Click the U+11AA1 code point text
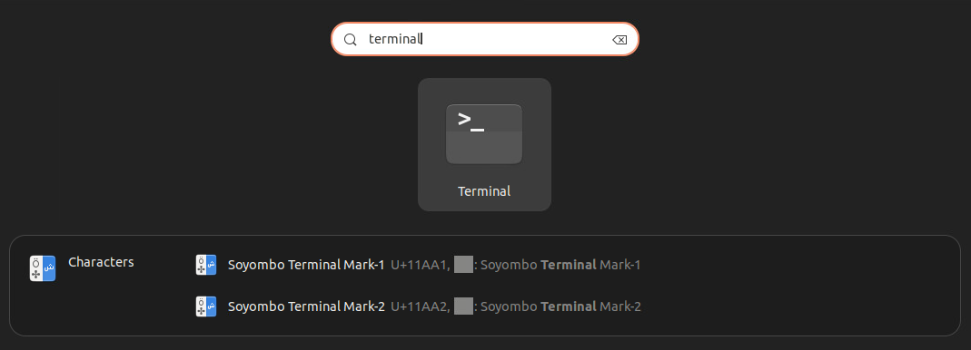Image resolution: width=971 pixels, height=350 pixels. (420, 266)
